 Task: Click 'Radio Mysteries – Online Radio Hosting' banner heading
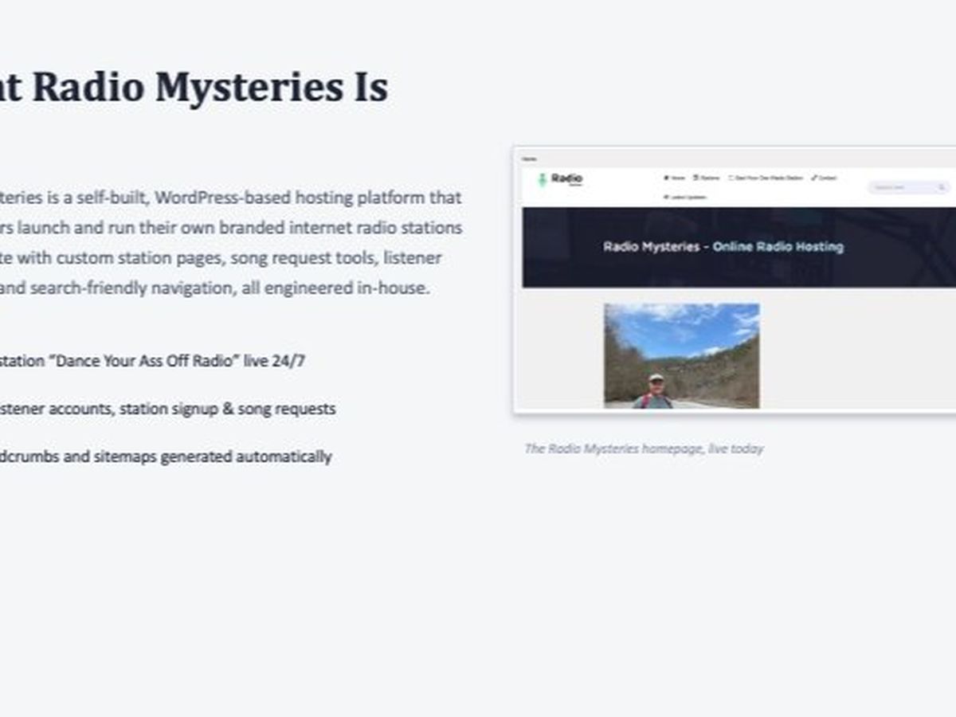point(723,247)
